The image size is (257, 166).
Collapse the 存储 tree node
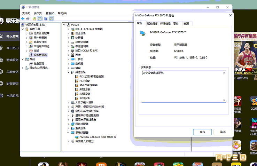point(23,59)
